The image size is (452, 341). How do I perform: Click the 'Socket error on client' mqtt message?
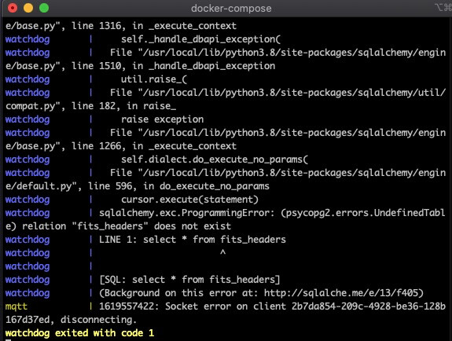tap(226, 306)
